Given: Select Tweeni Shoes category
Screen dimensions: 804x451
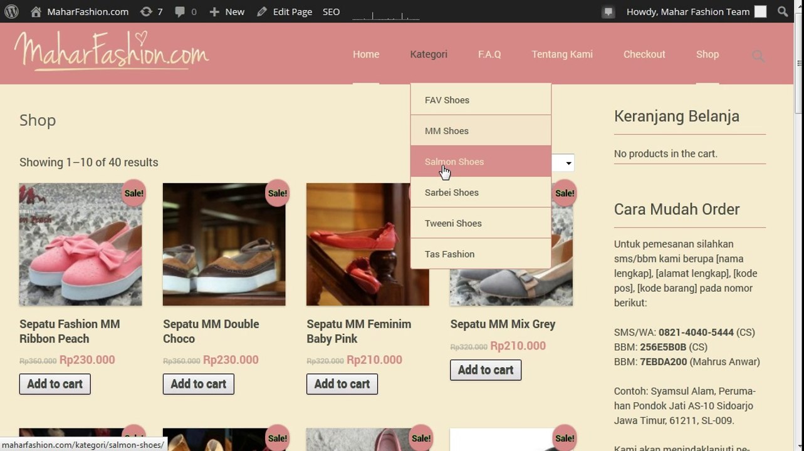Looking at the screenshot, I should click(481, 222).
